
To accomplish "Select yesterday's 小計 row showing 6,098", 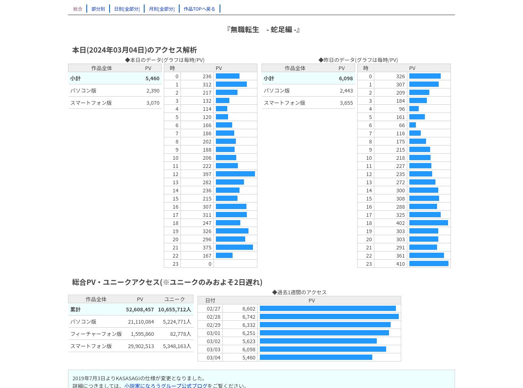I will [308, 78].
